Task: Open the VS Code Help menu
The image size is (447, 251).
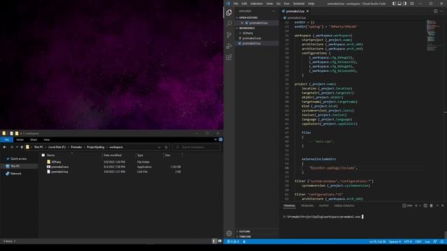Action: [x=311, y=3]
